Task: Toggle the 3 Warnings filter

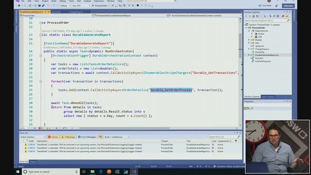Action: click(68, 137)
